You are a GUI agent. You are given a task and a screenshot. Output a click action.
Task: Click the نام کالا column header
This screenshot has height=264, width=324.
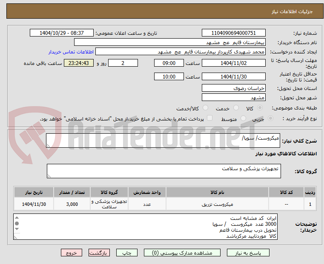point(217,192)
